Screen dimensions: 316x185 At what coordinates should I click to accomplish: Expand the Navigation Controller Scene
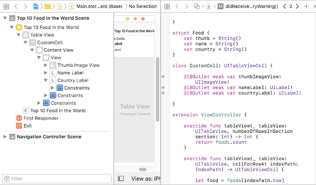coord(5,137)
